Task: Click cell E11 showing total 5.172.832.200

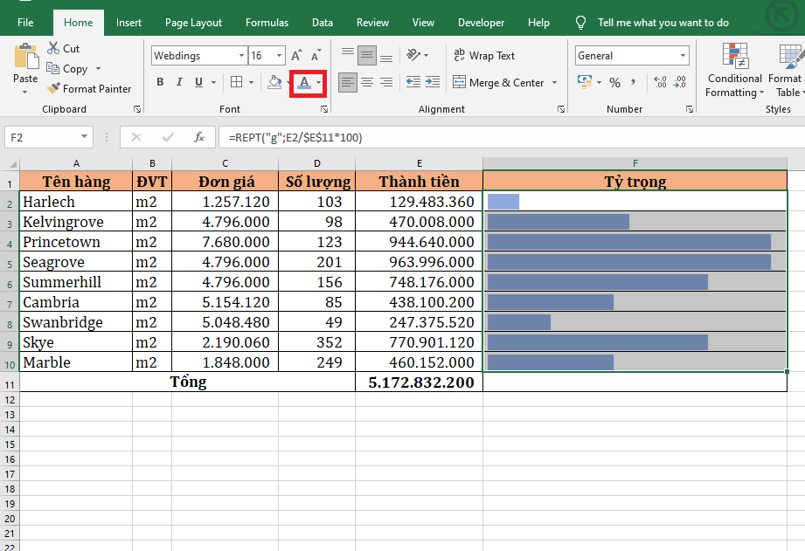Action: pyautogui.click(x=419, y=382)
